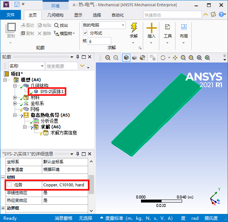
Task: Click the checkmark note icon near help
Action: (213, 14)
